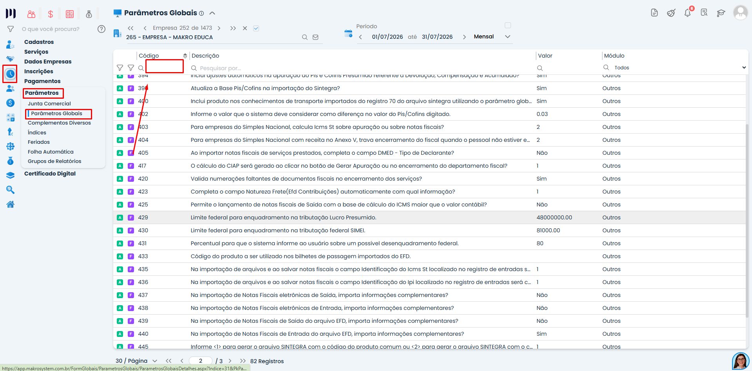This screenshot has height=371, width=752.
Task: Toggle the checkbox next to company navigation
Action: (x=256, y=28)
